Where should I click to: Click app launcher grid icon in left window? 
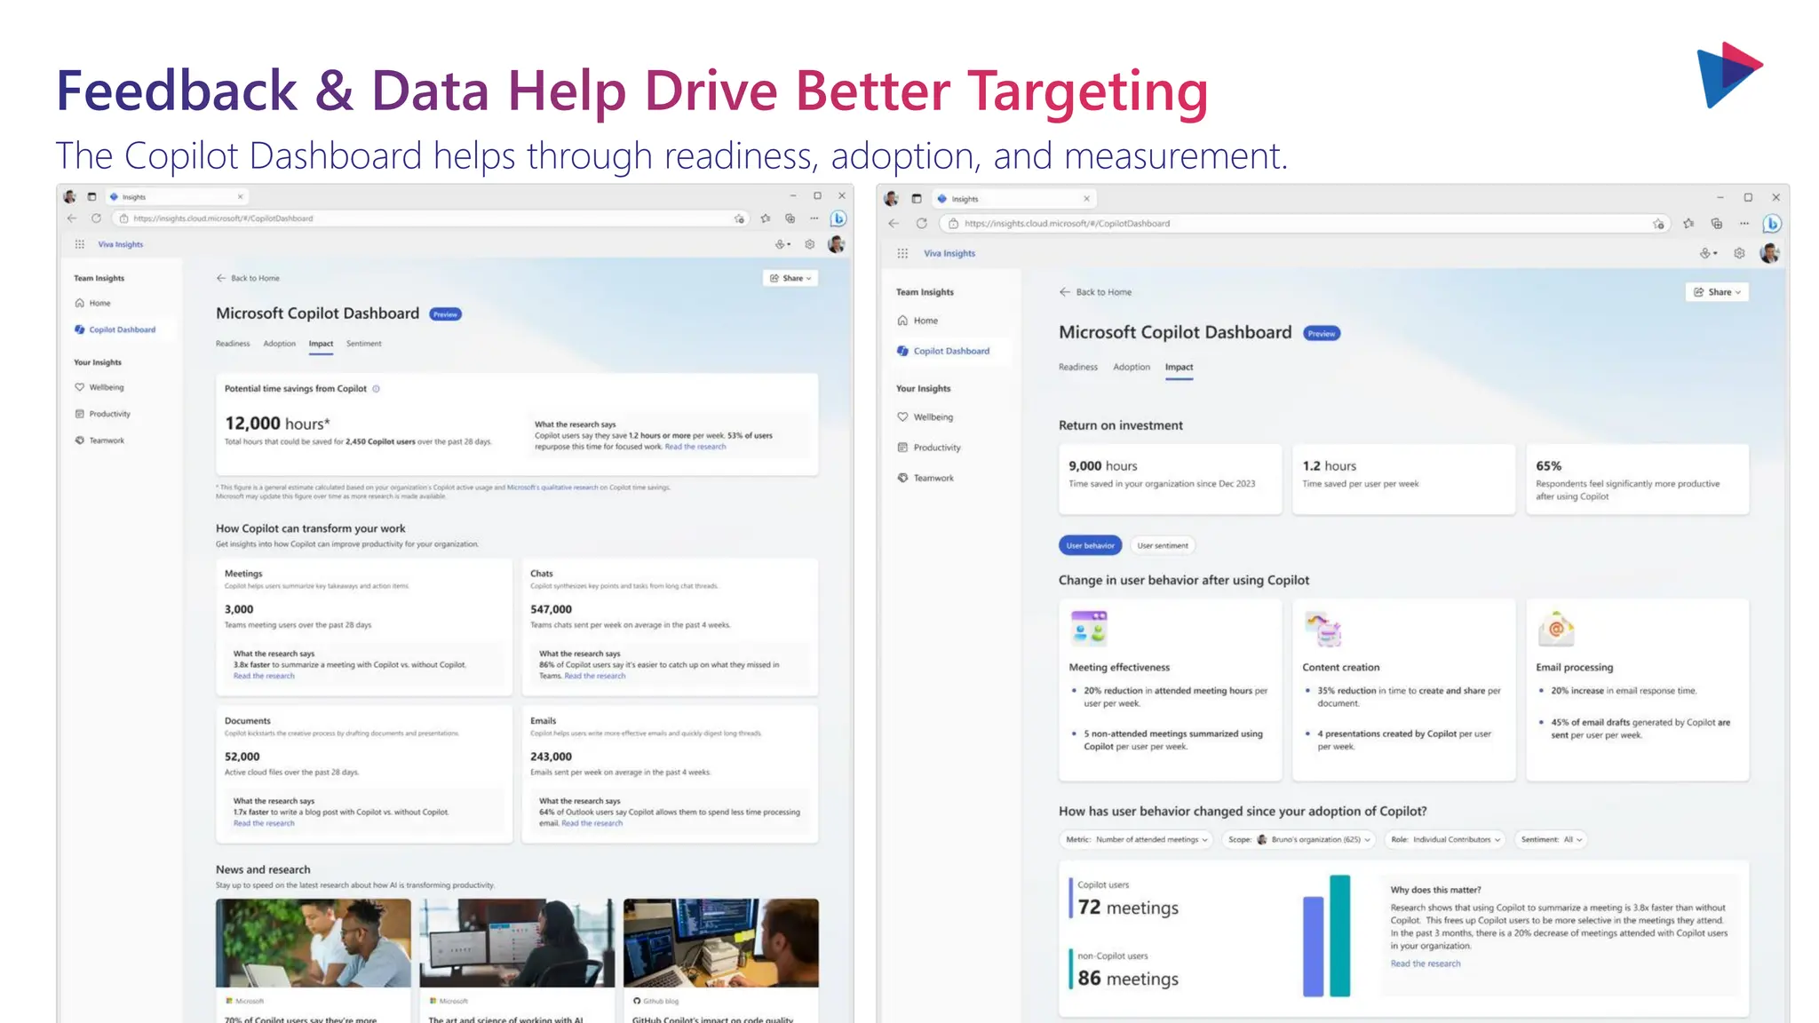(80, 244)
